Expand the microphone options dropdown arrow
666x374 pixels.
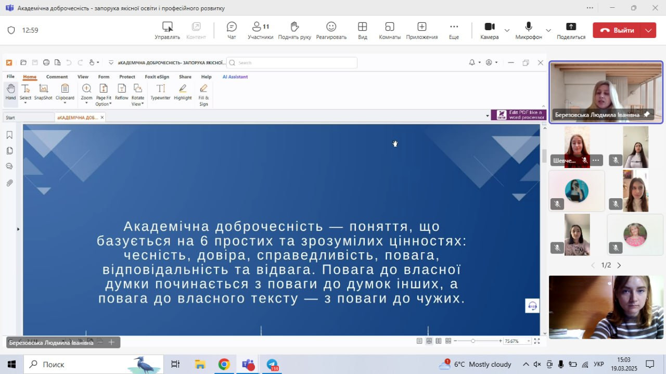coord(548,30)
